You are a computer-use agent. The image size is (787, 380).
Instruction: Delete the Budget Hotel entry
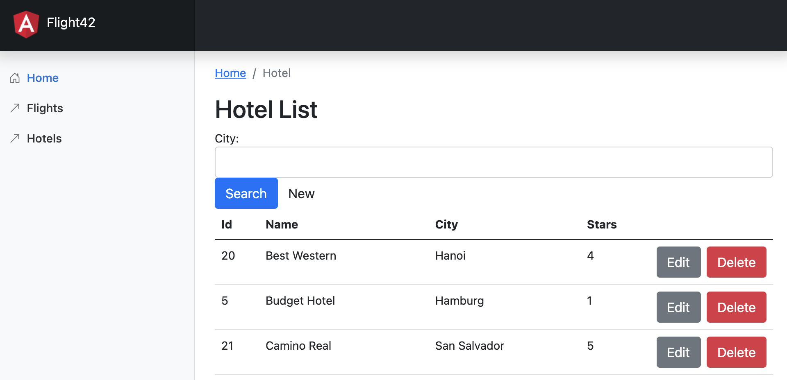pyautogui.click(x=736, y=307)
